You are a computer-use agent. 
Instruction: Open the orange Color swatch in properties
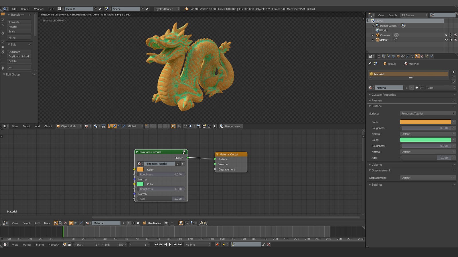(425, 122)
